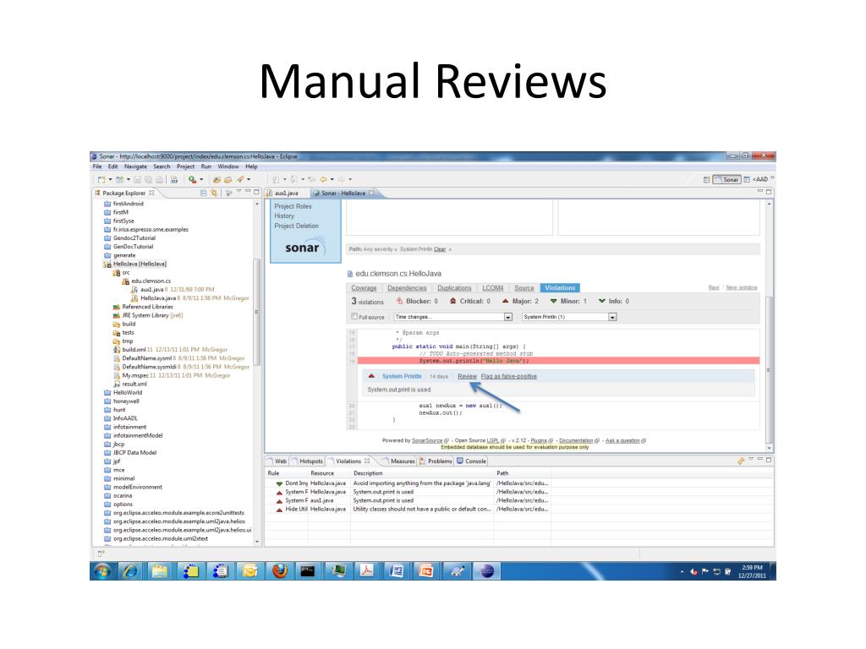The width and height of the screenshot is (866, 649).
Task: Click the Link with Editor icon in Package Explorer
Action: [x=214, y=194]
